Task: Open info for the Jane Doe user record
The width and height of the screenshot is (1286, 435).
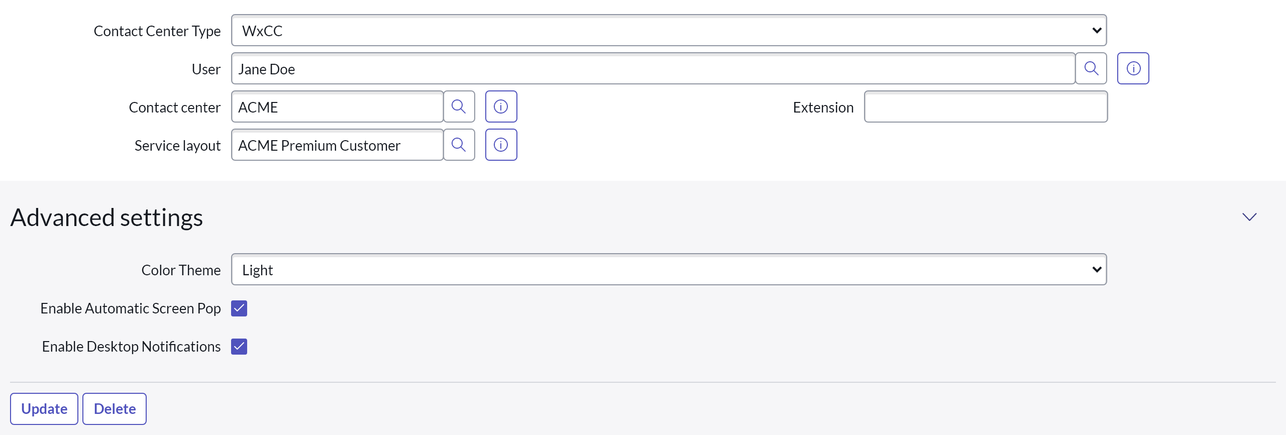Action: 1133,68
